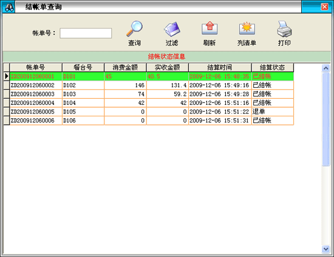Click the scrollbar up arrow
334x257 pixels.
click(325, 68)
